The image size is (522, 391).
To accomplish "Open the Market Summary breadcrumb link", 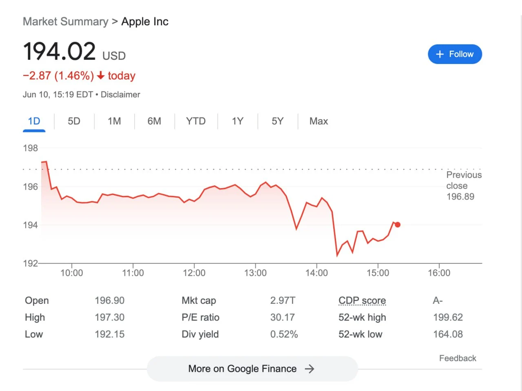I will [x=66, y=22].
